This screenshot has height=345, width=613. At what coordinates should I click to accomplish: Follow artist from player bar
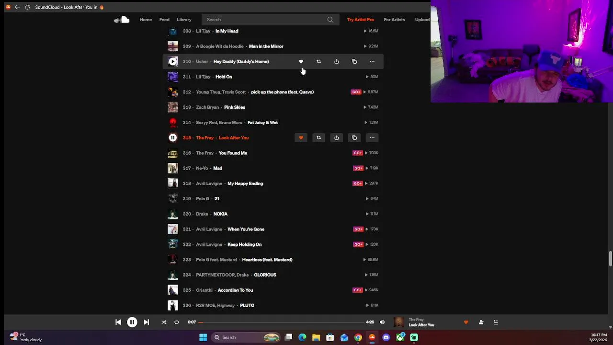[481, 322]
